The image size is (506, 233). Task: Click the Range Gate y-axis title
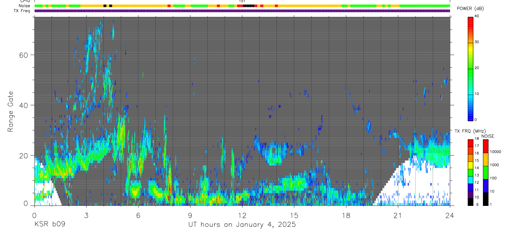[11, 111]
